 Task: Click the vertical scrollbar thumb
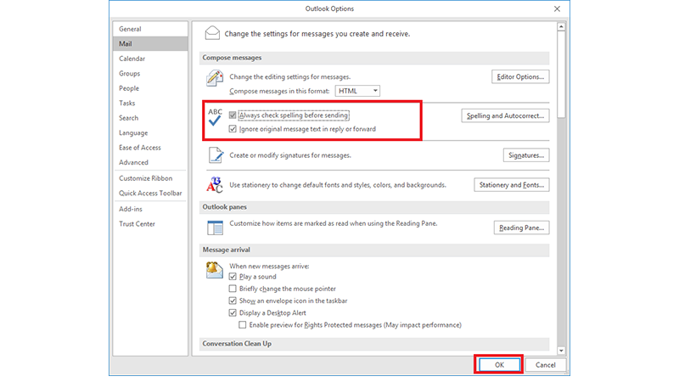click(x=561, y=74)
